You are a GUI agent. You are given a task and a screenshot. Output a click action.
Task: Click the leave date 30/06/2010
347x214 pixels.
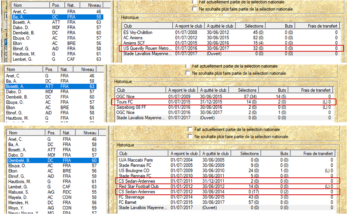(213, 171)
